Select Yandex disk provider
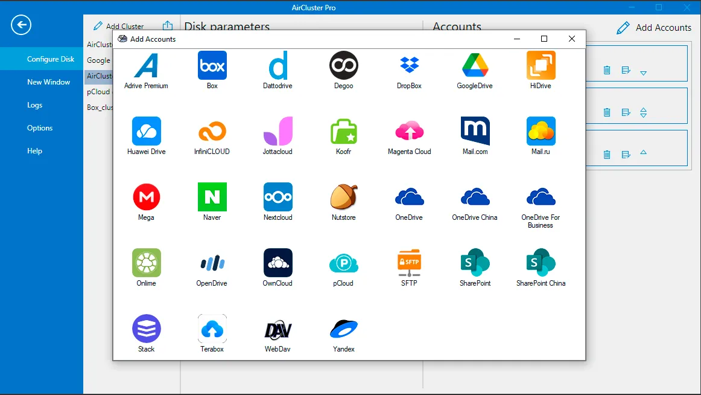The width and height of the screenshot is (701, 395). coord(343,329)
